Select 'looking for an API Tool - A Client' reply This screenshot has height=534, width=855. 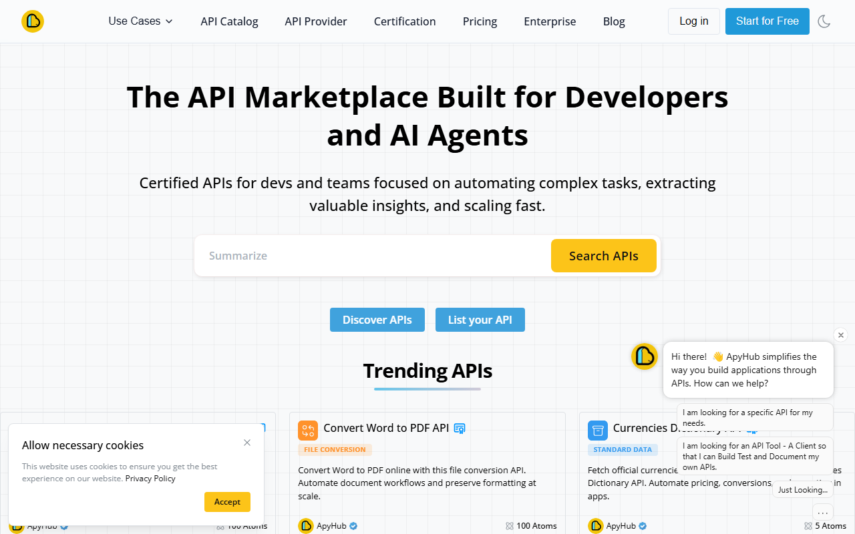tap(755, 456)
